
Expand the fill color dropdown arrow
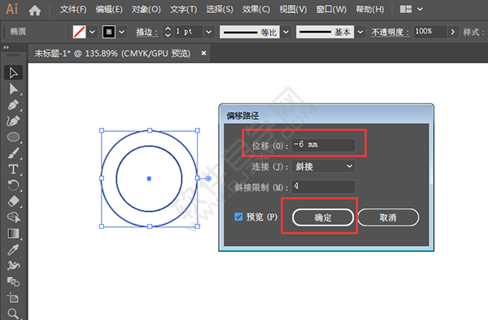click(92, 32)
